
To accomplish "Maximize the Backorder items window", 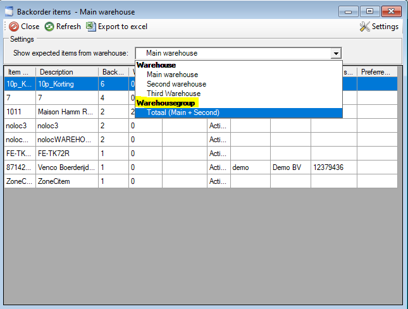I will click(370, 11).
